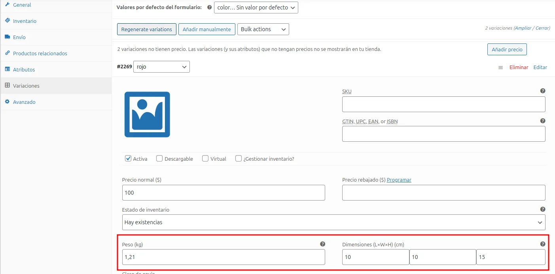
Task: Click the help icon for Peso (kg)
Action: point(322,244)
